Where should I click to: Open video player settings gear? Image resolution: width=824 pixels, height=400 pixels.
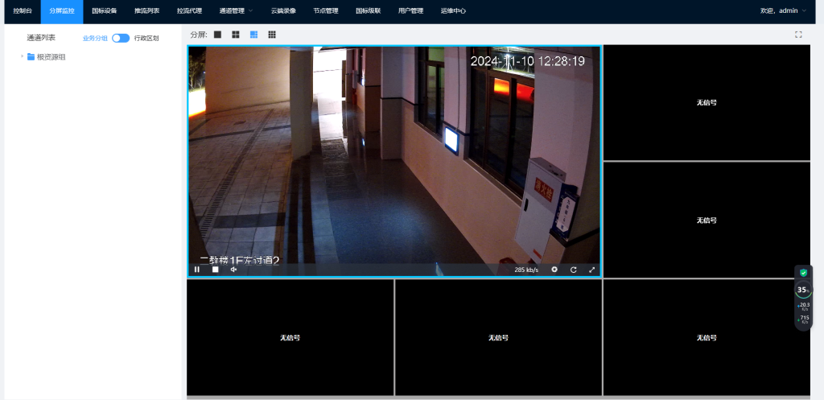[554, 270]
